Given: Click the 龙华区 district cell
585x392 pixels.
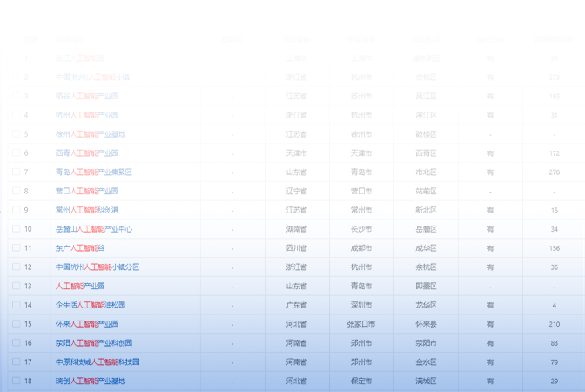Looking at the screenshot, I should click(426, 305).
